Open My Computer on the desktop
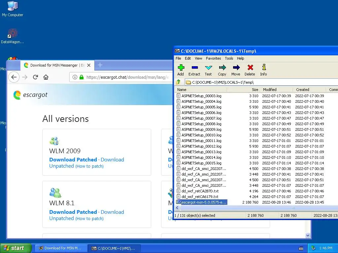This screenshot has width=338, height=253. tap(13, 9)
